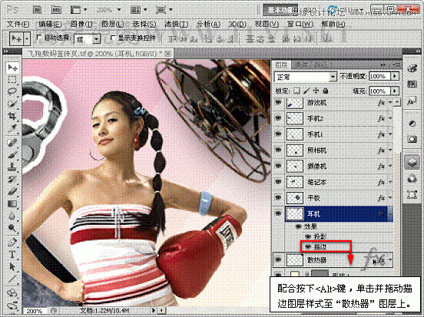Open the 文件(F) menu

pos(18,24)
